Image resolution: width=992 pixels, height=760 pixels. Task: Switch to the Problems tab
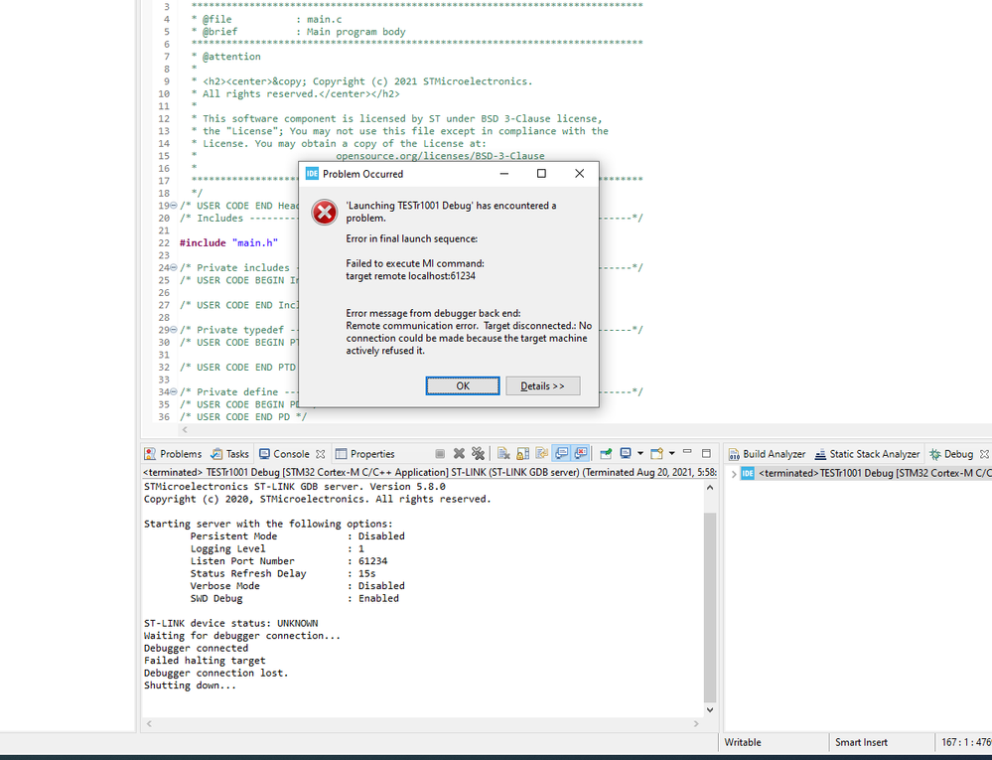(173, 454)
